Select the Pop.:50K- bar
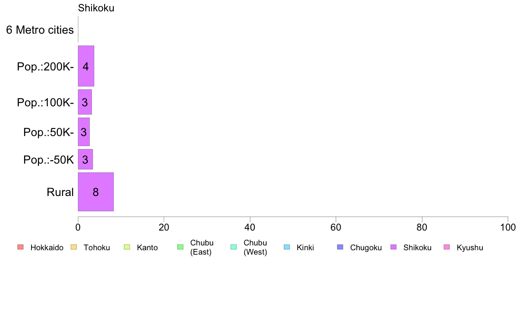 tap(84, 132)
